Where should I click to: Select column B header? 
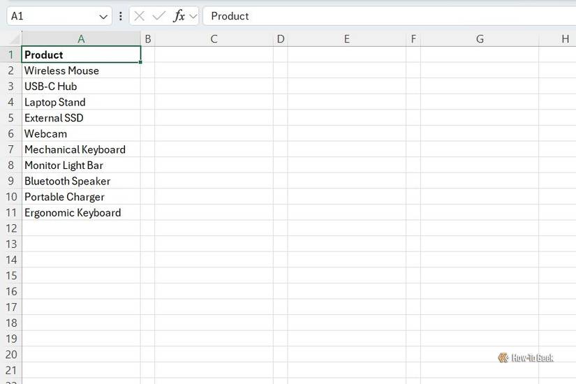(148, 39)
